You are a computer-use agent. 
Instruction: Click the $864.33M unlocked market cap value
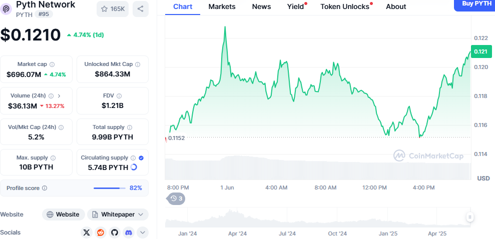point(113,74)
